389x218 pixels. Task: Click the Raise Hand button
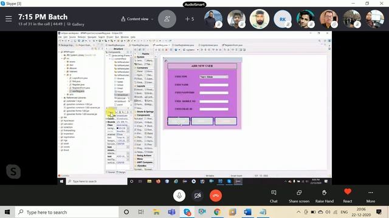coord(324,196)
